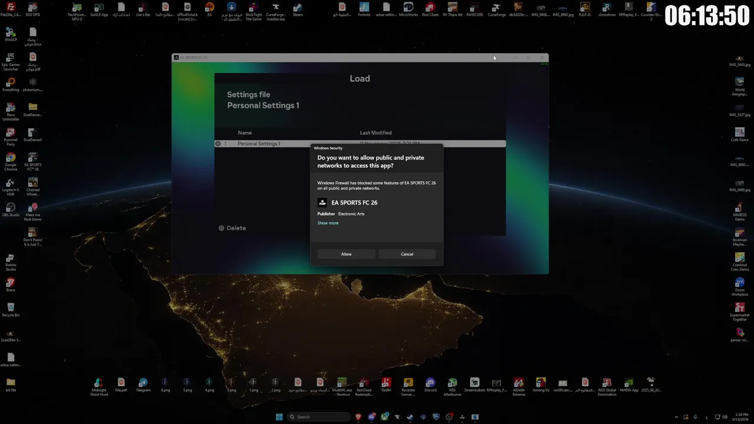Image resolution: width=754 pixels, height=424 pixels.
Task: Click Cancel in the firewall dialog
Action: [x=407, y=254]
